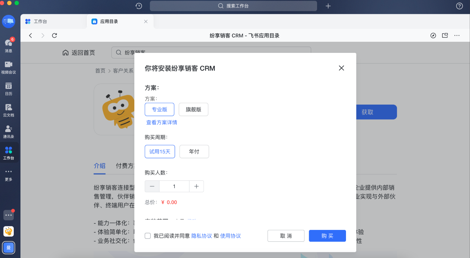Click the total price ¥ 0.00
470x258 pixels.
coord(169,202)
